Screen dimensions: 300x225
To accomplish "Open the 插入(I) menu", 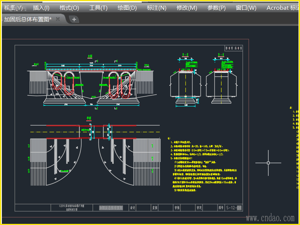I will pos(41,7).
